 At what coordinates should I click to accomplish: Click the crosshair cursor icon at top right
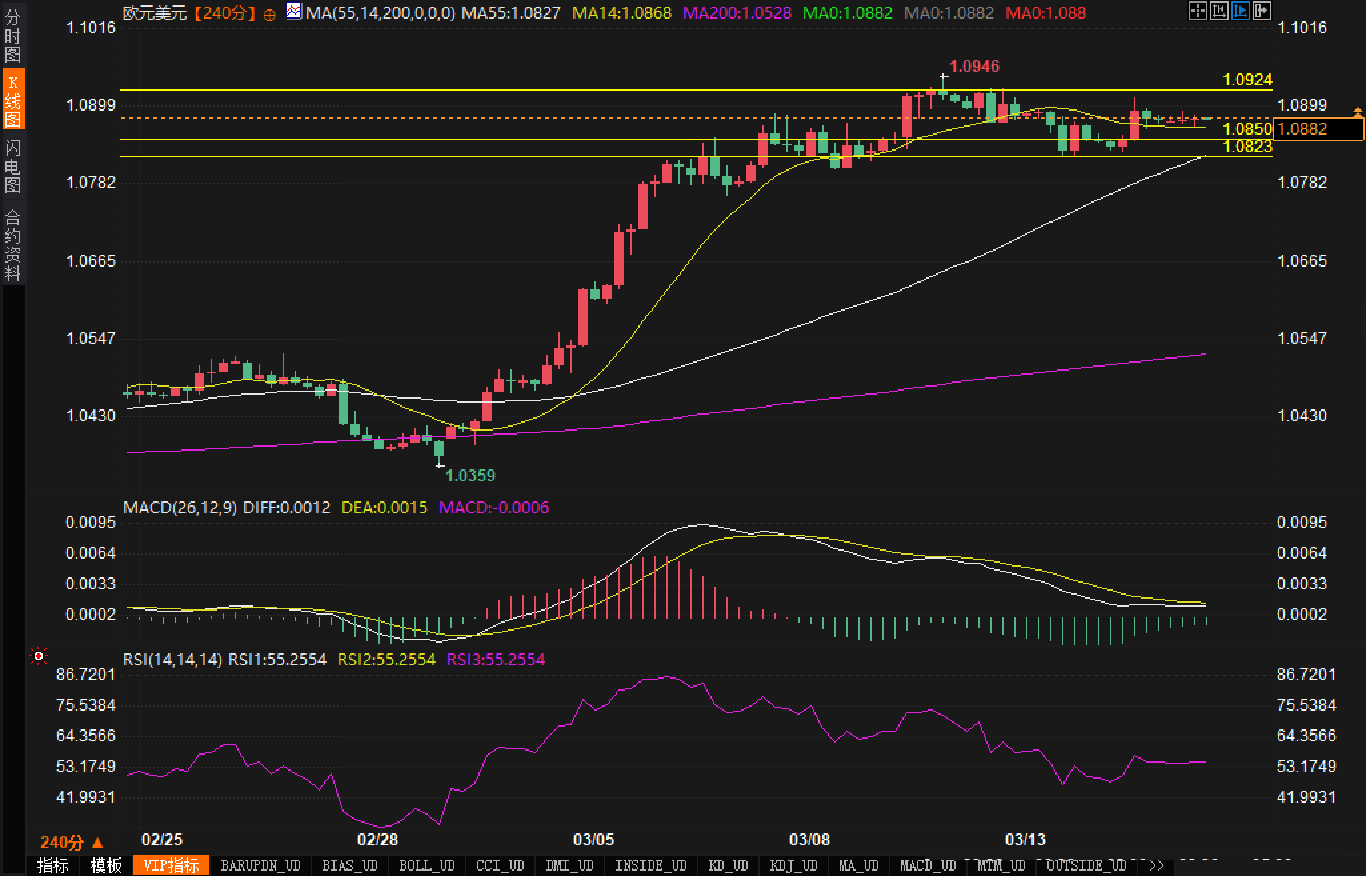(x=1197, y=11)
